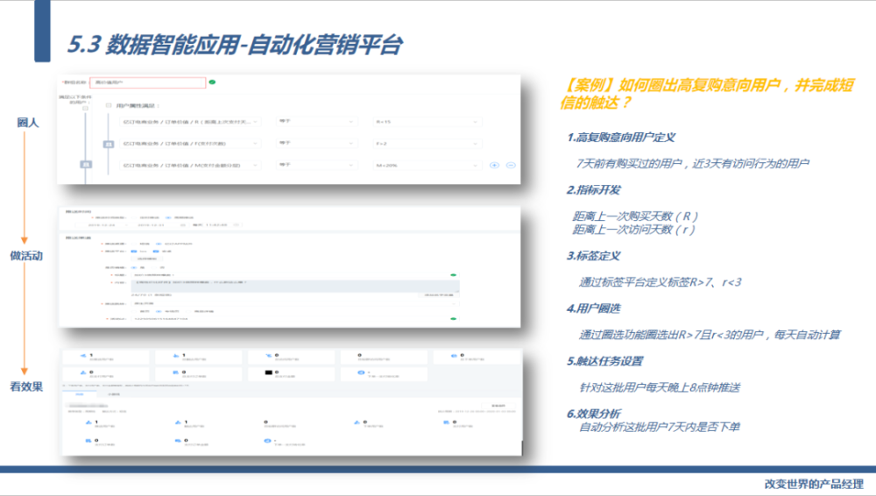
Task: Click the line 距离上一次访问天数（r）
Action: [x=634, y=230]
